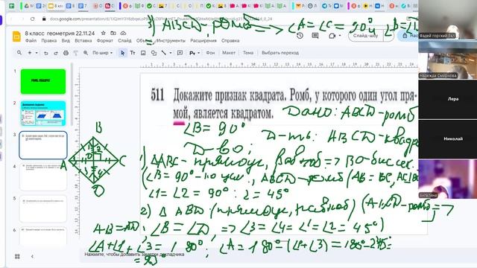Click the add comment icon in toolbar
477x268 pixels.
(x=180, y=53)
